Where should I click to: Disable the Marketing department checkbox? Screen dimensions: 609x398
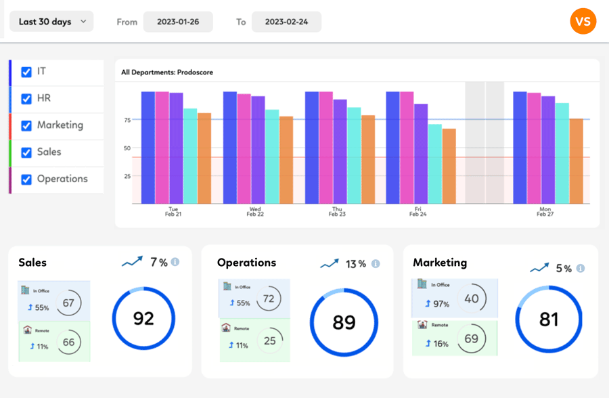coord(26,126)
